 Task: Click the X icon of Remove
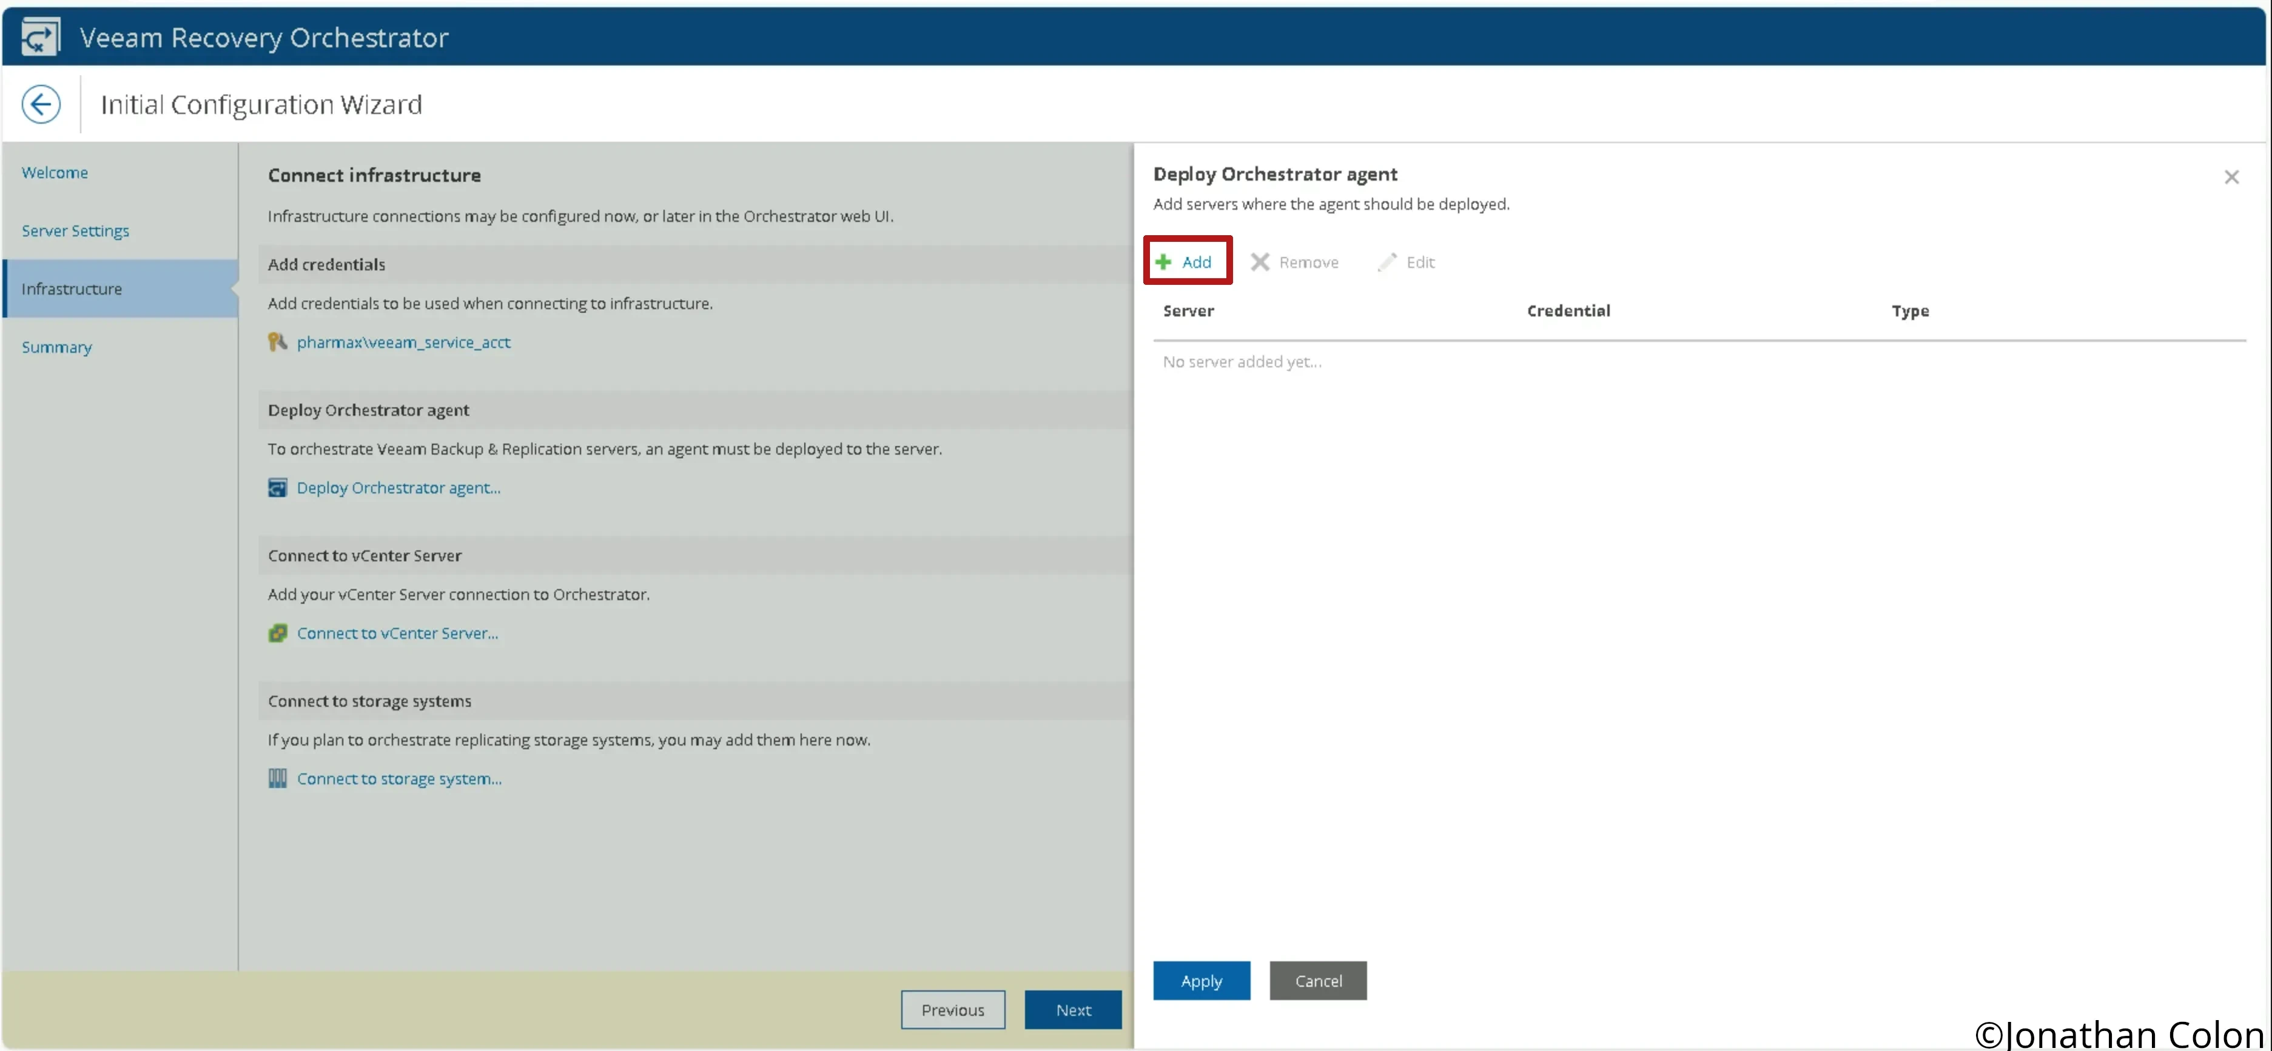(1260, 262)
